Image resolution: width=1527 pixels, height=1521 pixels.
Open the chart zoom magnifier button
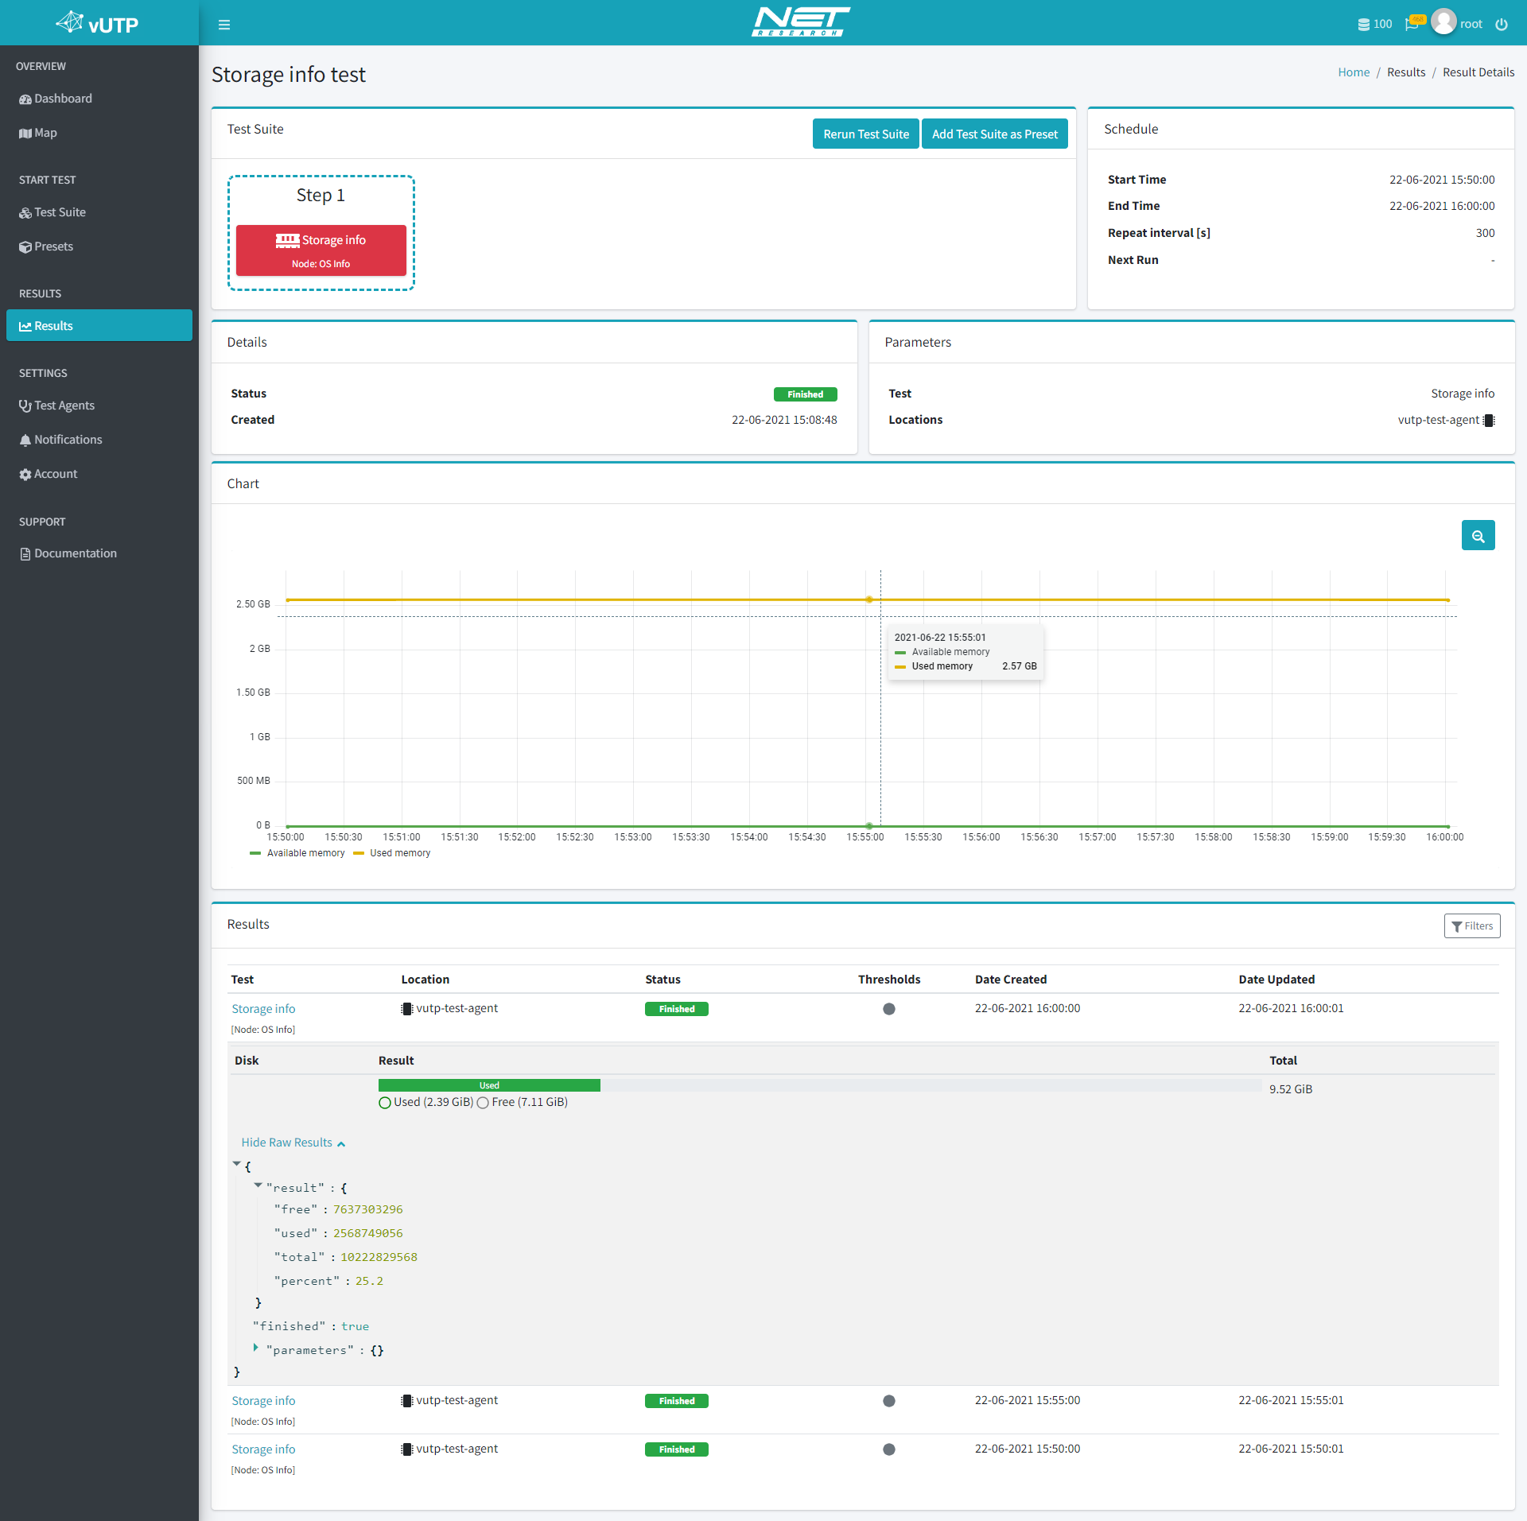pyautogui.click(x=1478, y=536)
